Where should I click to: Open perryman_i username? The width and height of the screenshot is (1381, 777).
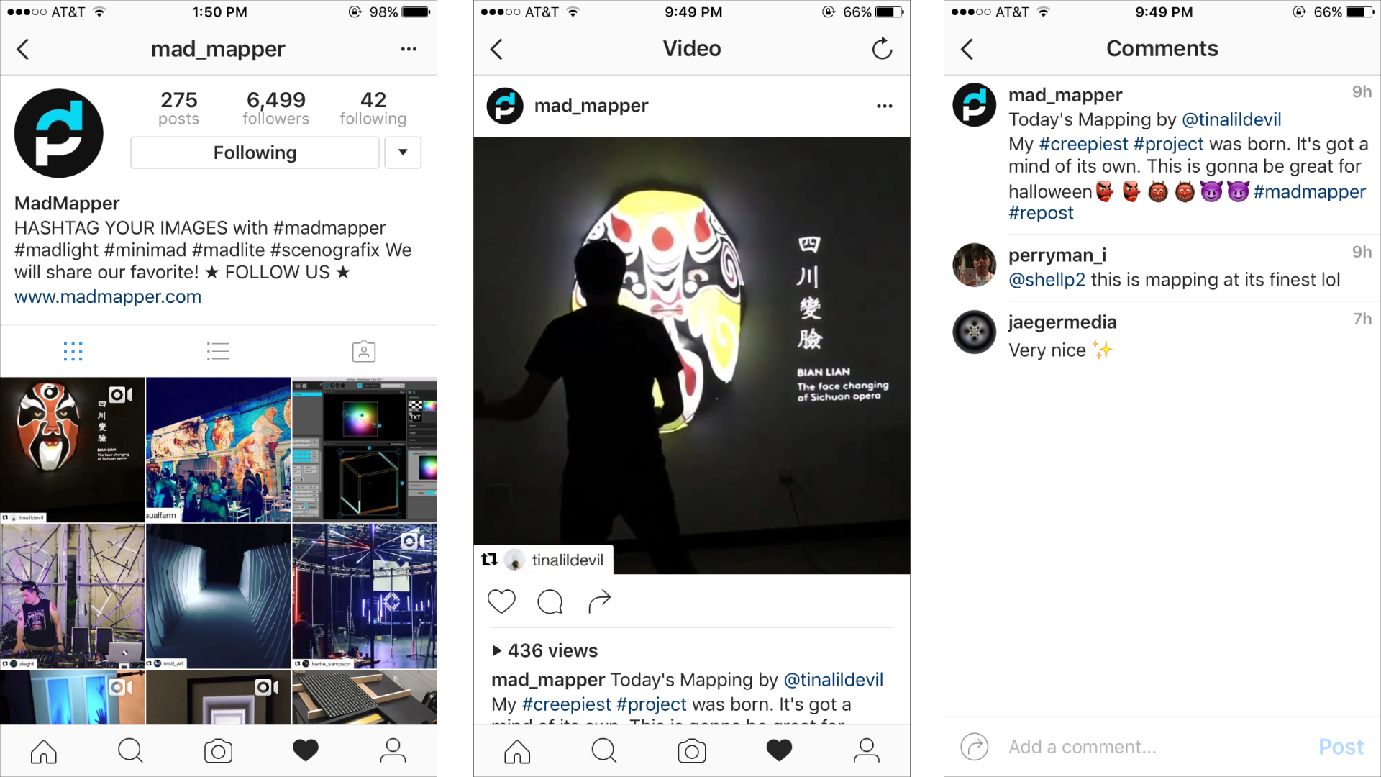click(x=1057, y=255)
